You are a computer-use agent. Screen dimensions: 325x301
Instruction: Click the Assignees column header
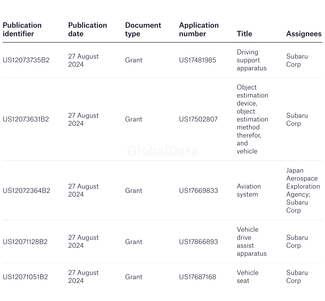pos(304,34)
